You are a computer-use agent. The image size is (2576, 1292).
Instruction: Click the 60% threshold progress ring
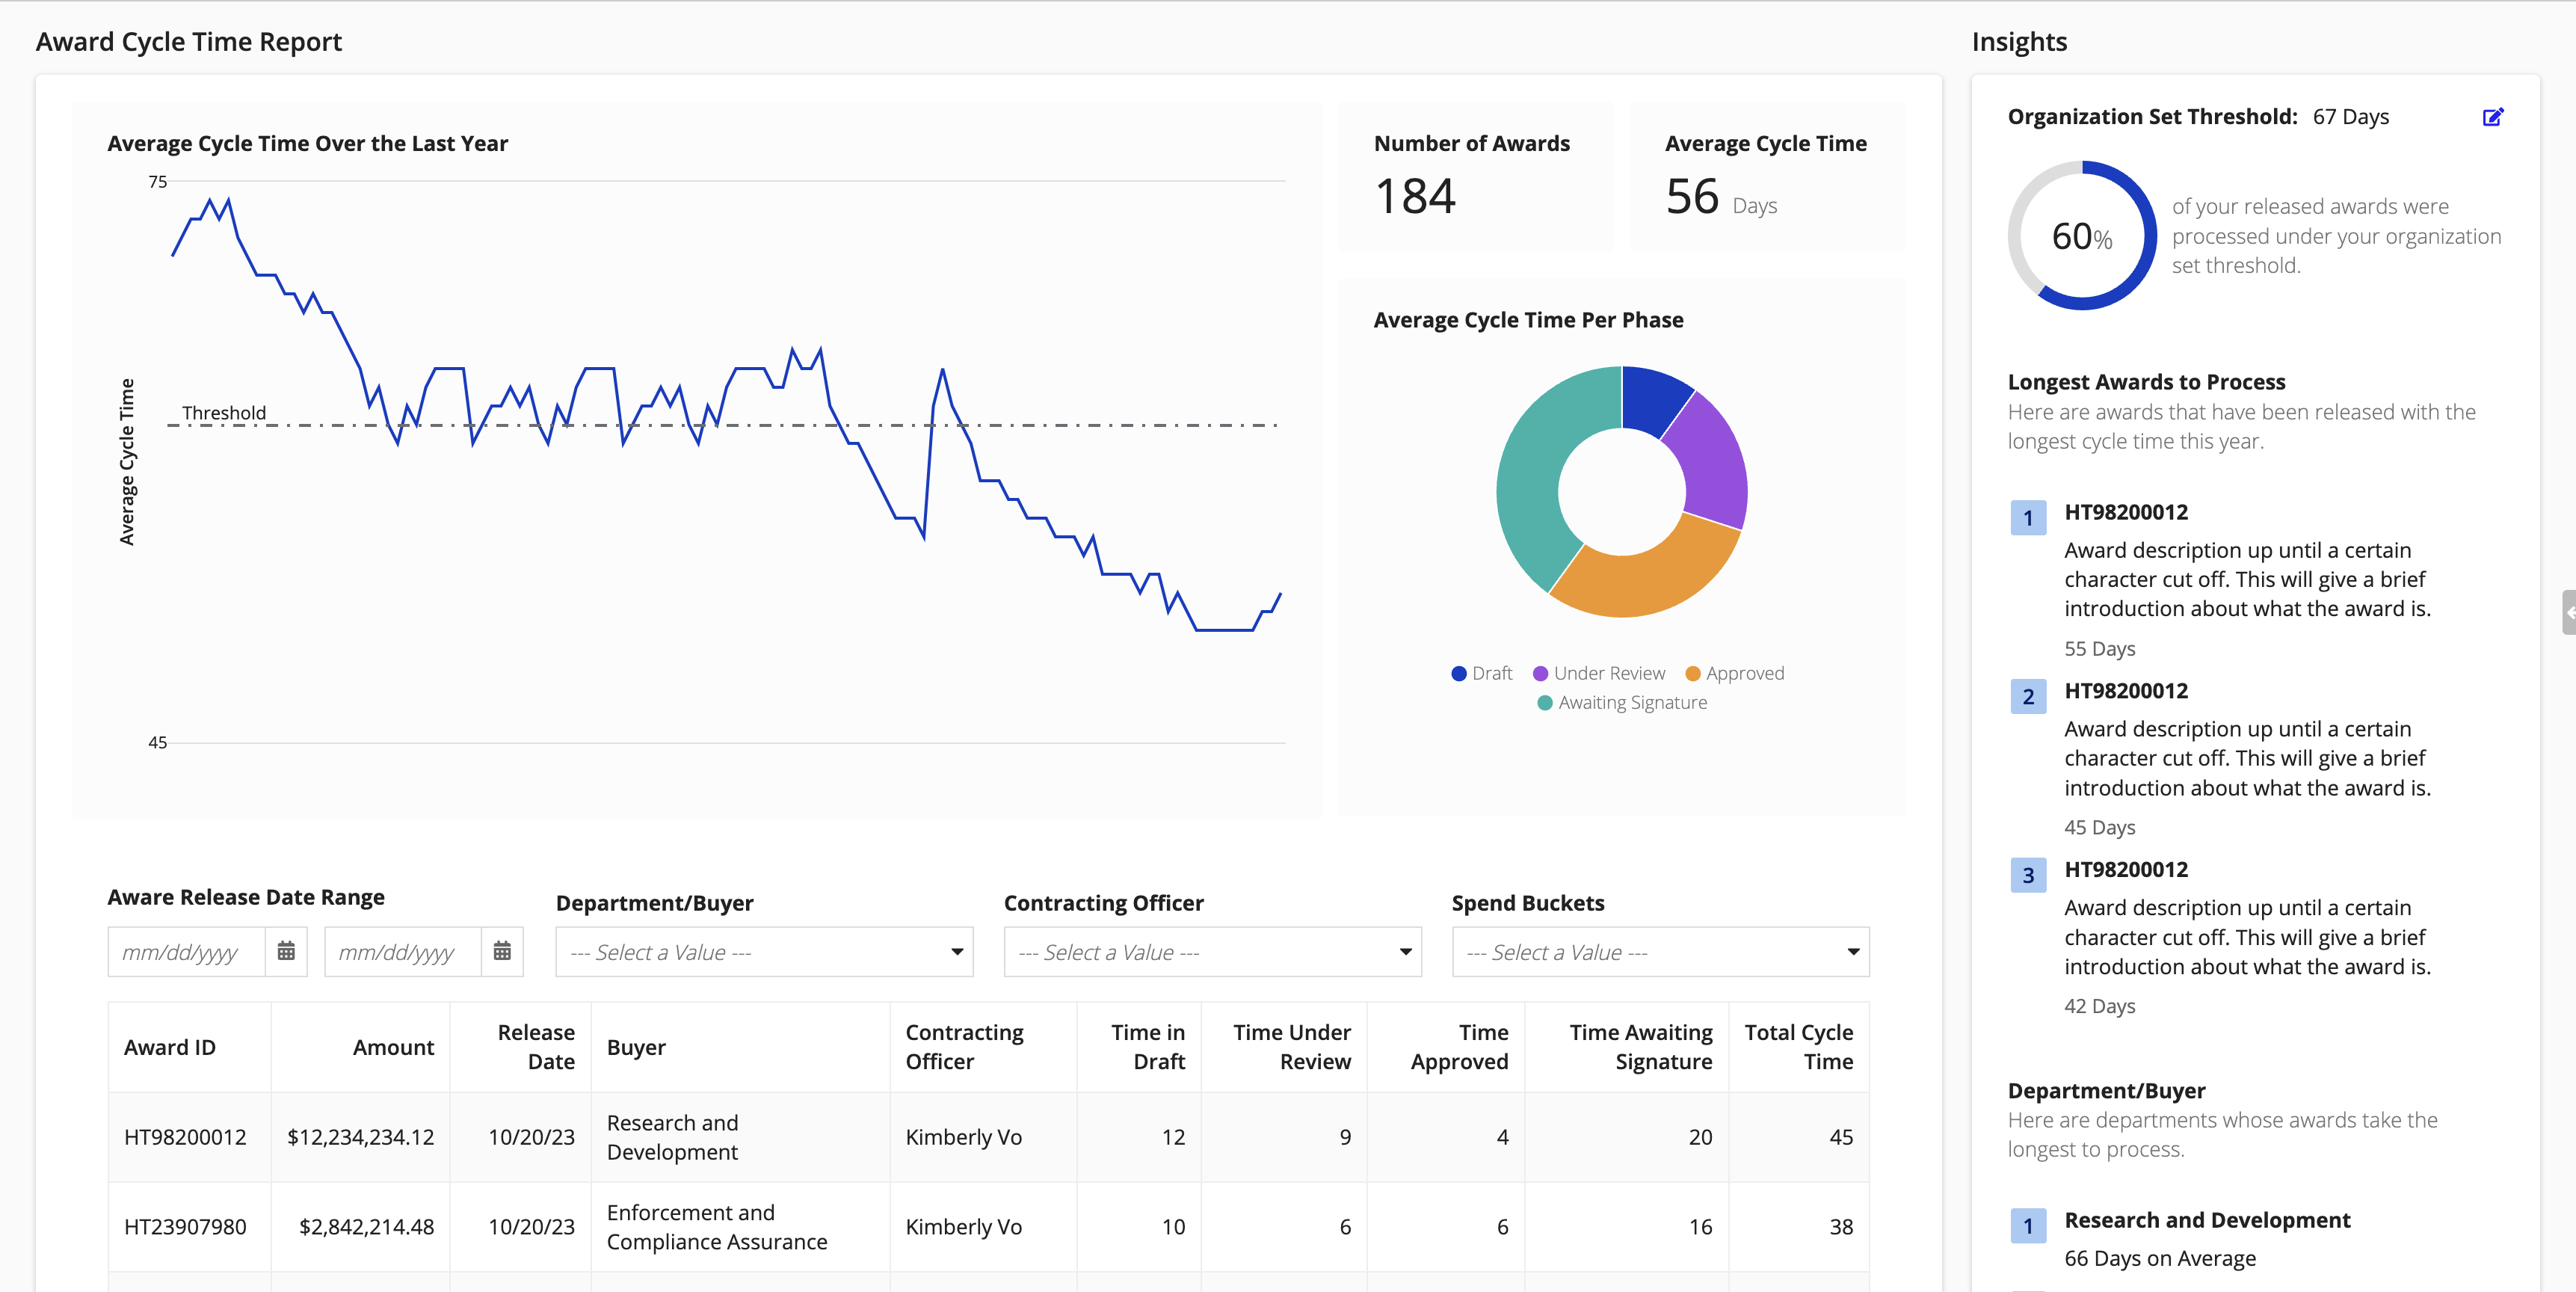(2082, 235)
